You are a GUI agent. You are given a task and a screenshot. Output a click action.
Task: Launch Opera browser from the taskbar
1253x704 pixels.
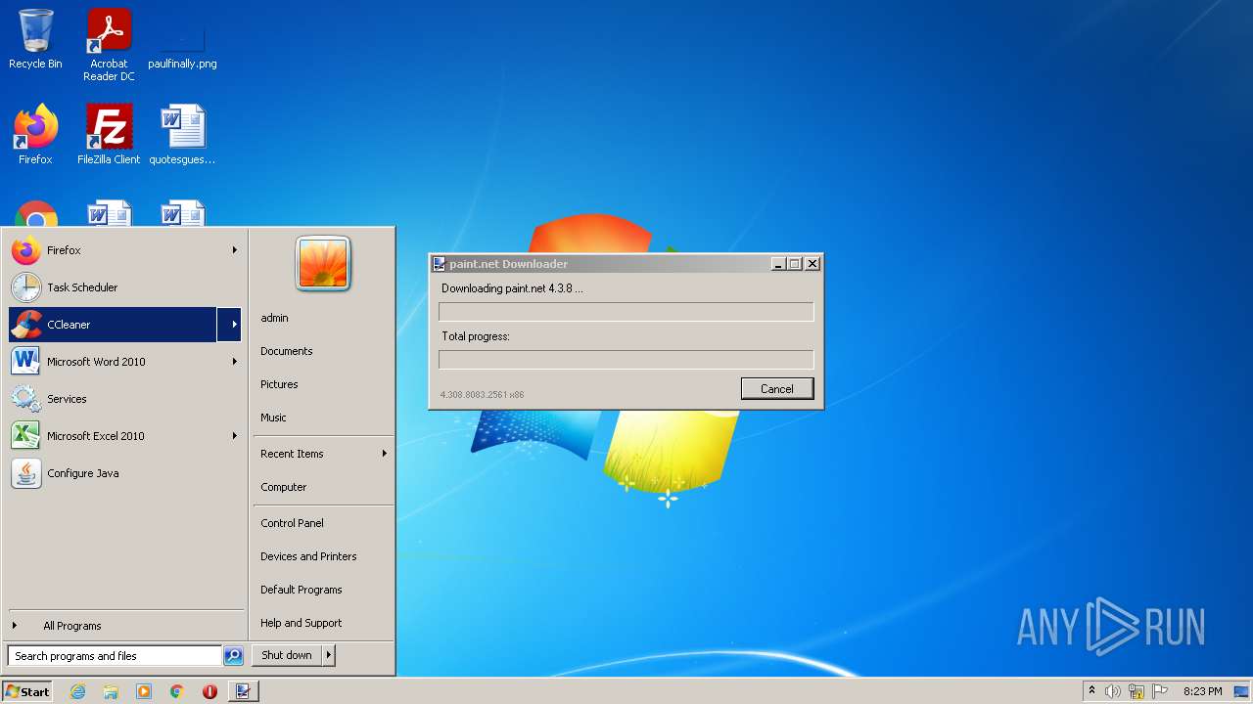(209, 691)
